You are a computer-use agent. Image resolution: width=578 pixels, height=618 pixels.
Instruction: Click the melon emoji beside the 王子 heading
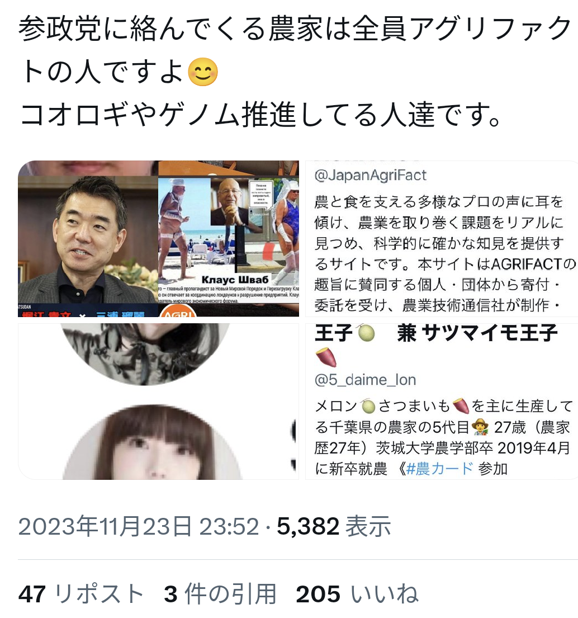(x=366, y=333)
